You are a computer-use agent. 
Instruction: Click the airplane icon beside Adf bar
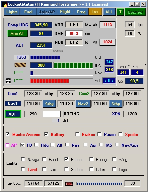(x=8, y=81)
